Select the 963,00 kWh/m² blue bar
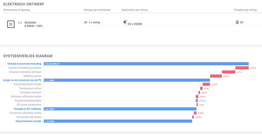This screenshot has width=262, height=135. [x=146, y=64]
